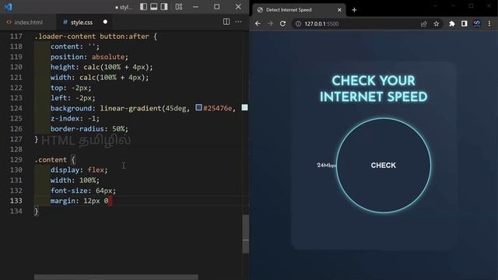Viewport: 498px width, 280px height.
Task: Split the editor to the right
Action: click(x=226, y=22)
